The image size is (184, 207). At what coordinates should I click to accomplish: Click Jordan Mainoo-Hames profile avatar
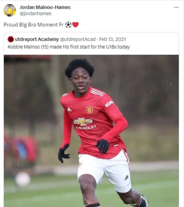tap(10, 10)
